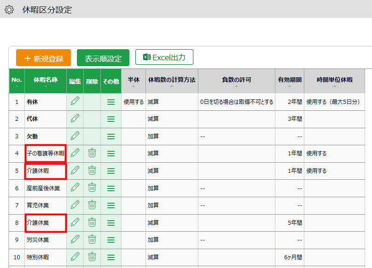Sort by 休暇数の計算方法 column header
The width and height of the screenshot is (372, 268).
pos(172,81)
